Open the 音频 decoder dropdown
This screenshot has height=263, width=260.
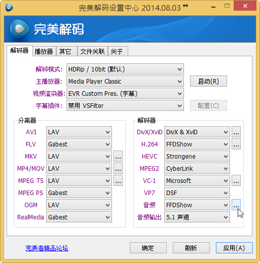(197, 205)
